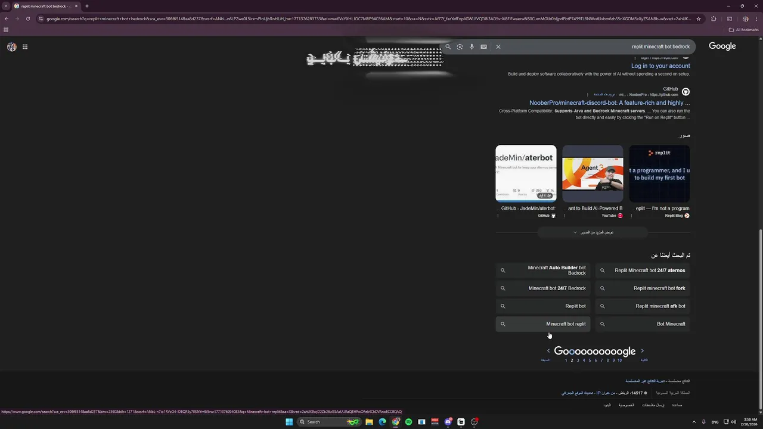Open Chrome three-dot menu
Image resolution: width=763 pixels, height=429 pixels.
point(755,18)
